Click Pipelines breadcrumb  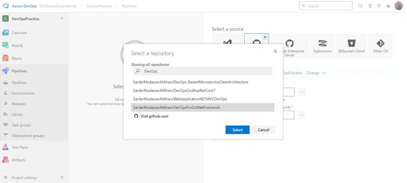pos(129,6)
